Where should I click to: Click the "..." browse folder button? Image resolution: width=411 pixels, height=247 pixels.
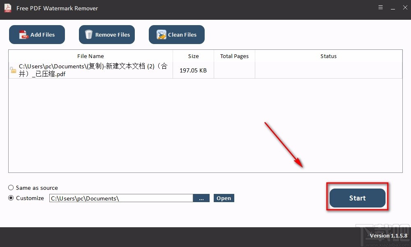click(x=201, y=198)
